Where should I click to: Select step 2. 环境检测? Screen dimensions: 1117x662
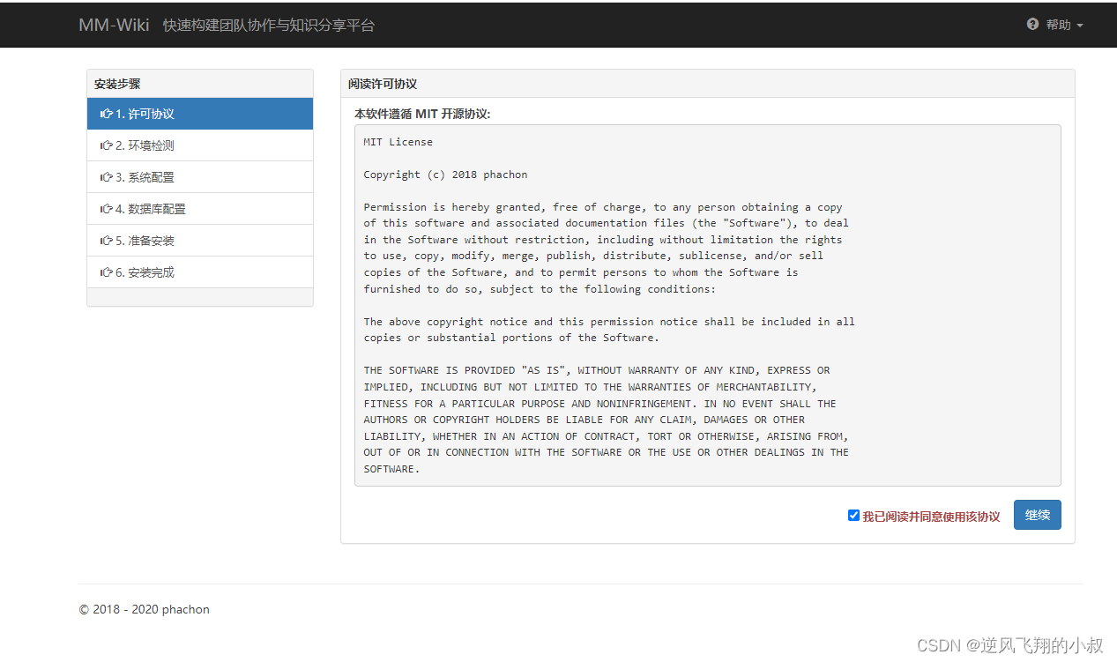(x=200, y=145)
